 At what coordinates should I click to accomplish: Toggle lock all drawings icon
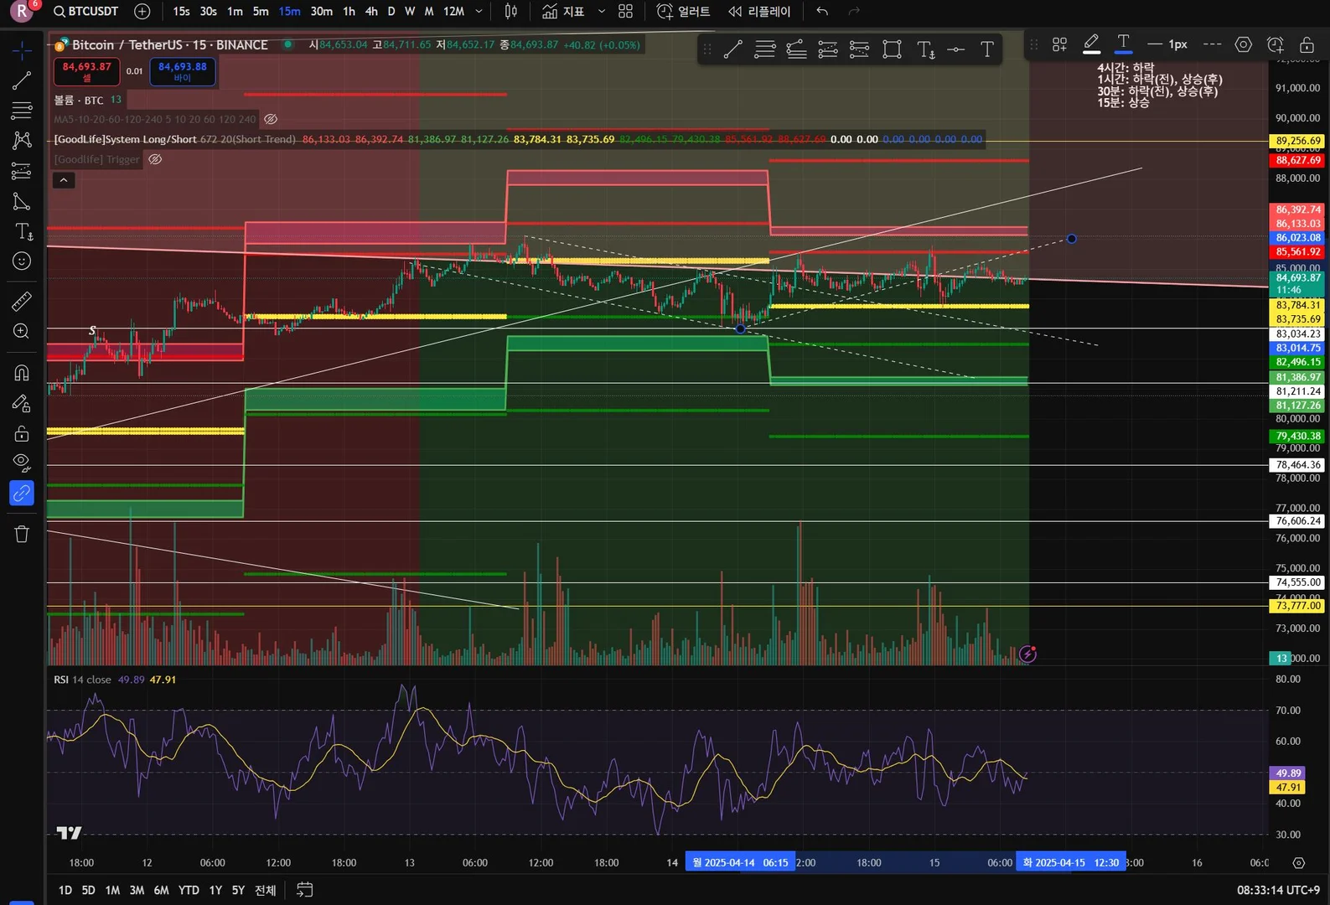pyautogui.click(x=22, y=433)
